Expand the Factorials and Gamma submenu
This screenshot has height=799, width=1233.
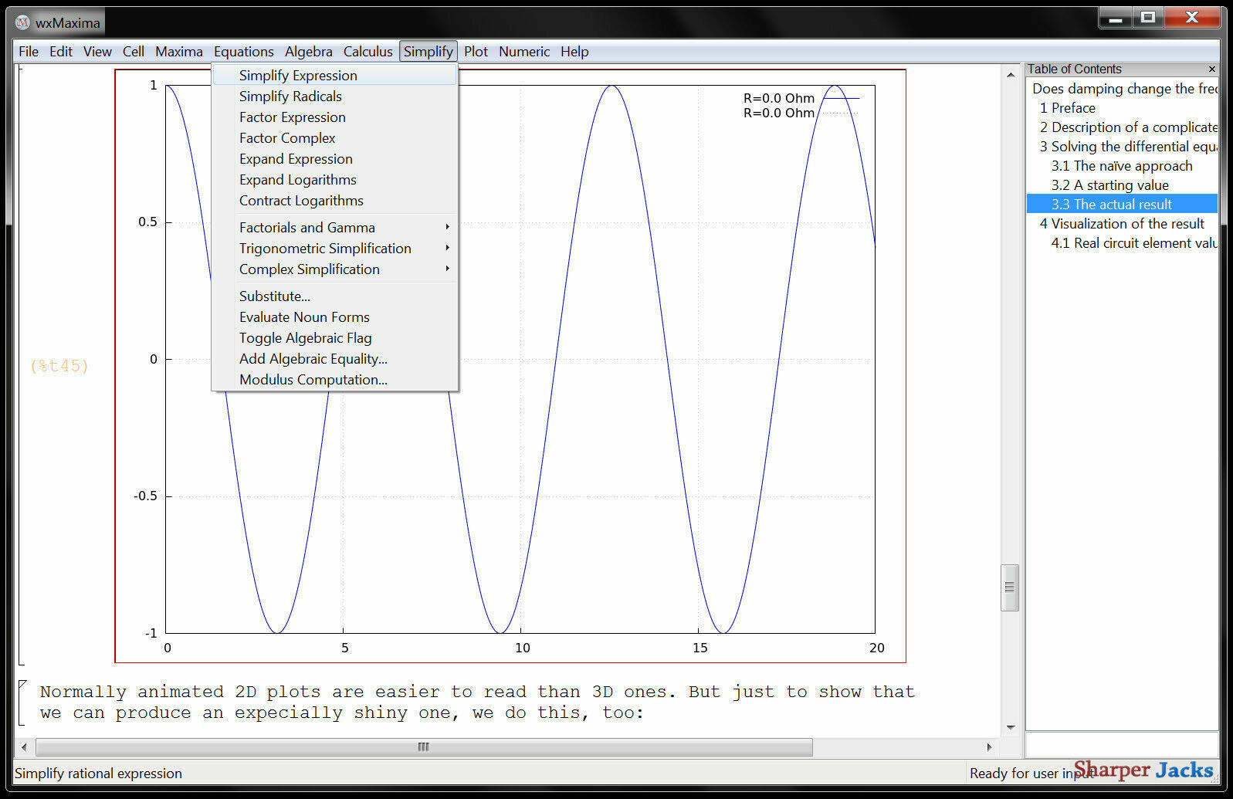click(335, 228)
